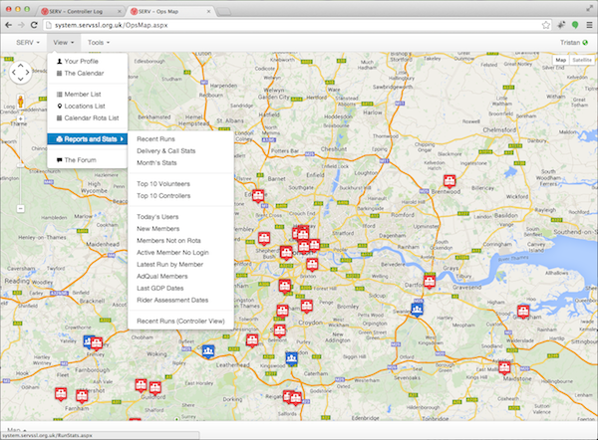
Task: Open the Tools dropdown menu
Action: coord(98,44)
